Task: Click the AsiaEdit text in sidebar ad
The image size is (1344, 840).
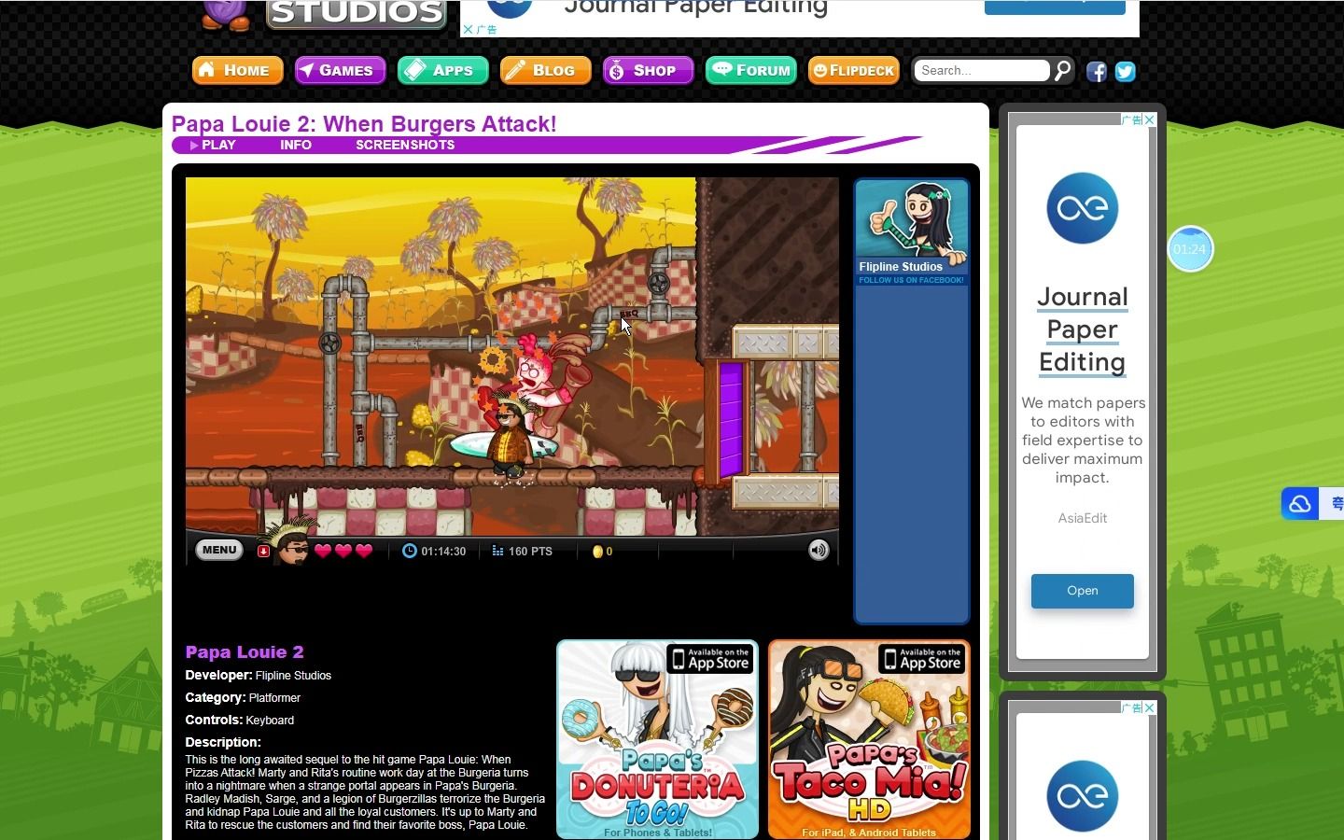Action: (x=1083, y=518)
